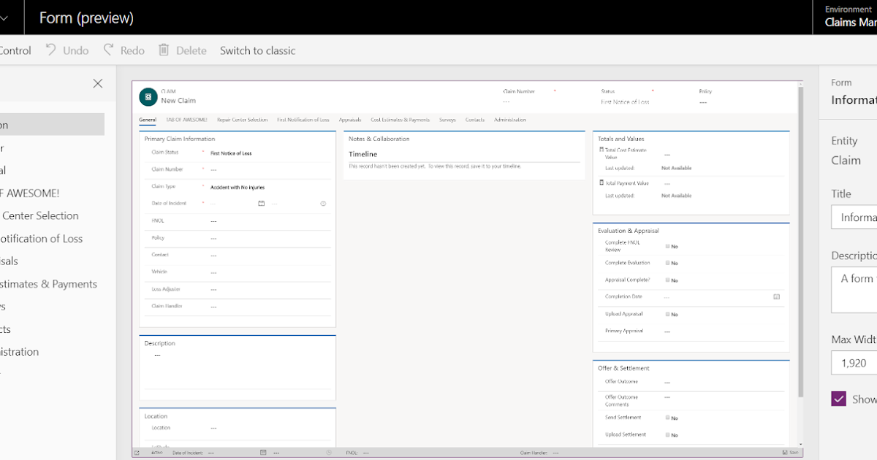Click the Save icon in status bar
Image resolution: width=877 pixels, height=460 pixels.
(785, 453)
